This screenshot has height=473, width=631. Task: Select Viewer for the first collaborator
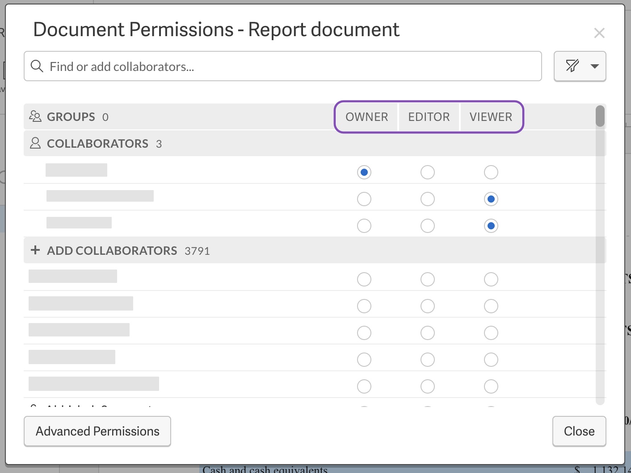tap(491, 172)
